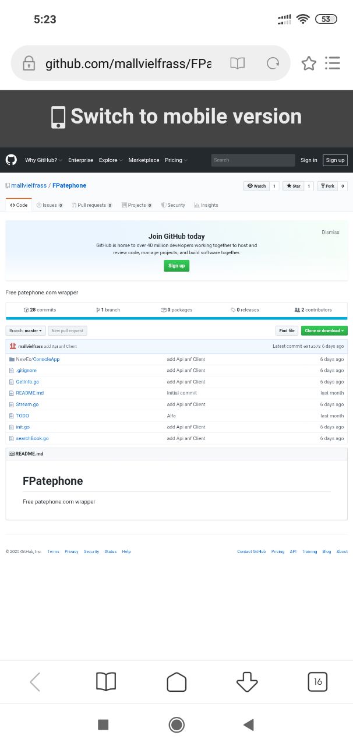Click the GitHub octocat logo
This screenshot has width=353, height=746.
coord(11,160)
